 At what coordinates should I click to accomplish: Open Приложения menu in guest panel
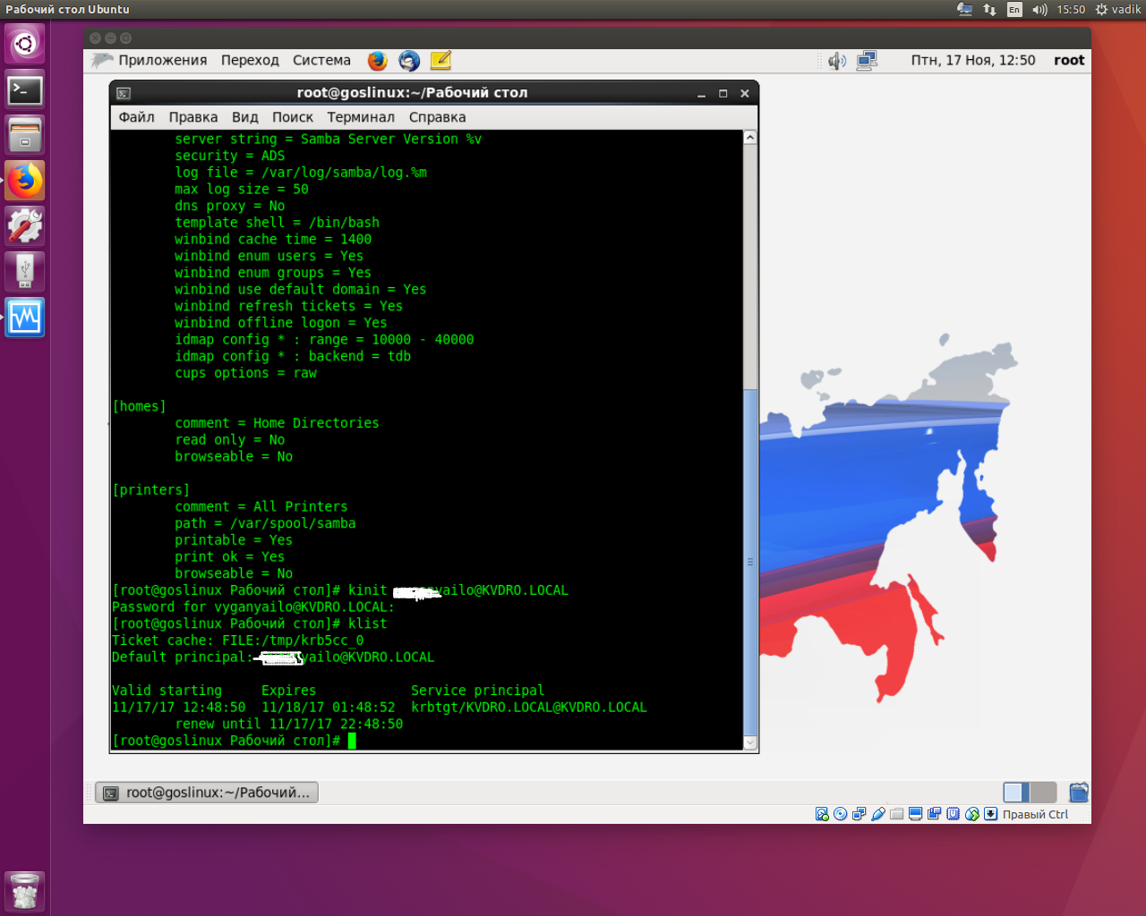(162, 61)
